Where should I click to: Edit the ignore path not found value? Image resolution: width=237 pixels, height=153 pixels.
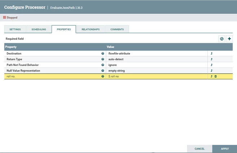point(157,65)
